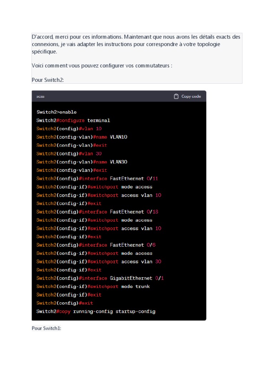The height and width of the screenshot is (365, 274).
Task: Click the 'Switch2(config)#exit' line
Action: coord(65,303)
